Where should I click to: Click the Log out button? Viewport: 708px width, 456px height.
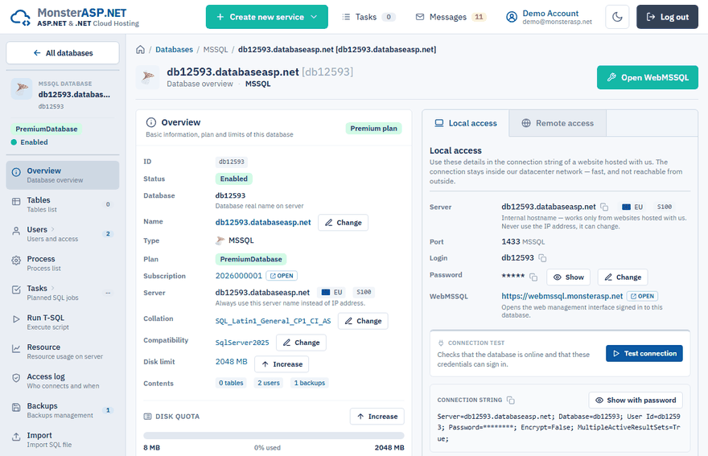[x=667, y=17]
